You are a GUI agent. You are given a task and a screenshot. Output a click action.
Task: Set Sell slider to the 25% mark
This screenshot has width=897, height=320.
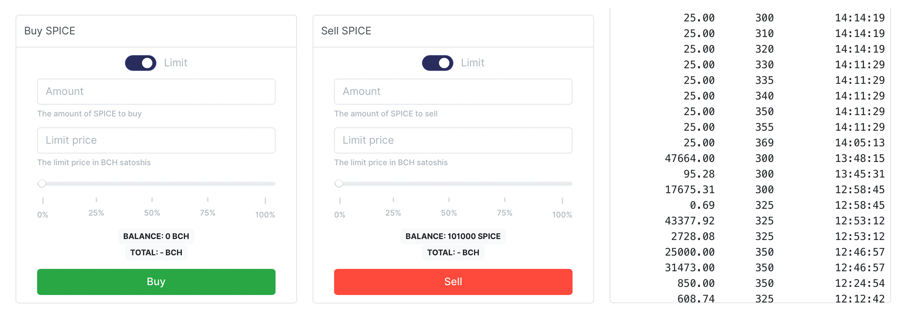393,183
